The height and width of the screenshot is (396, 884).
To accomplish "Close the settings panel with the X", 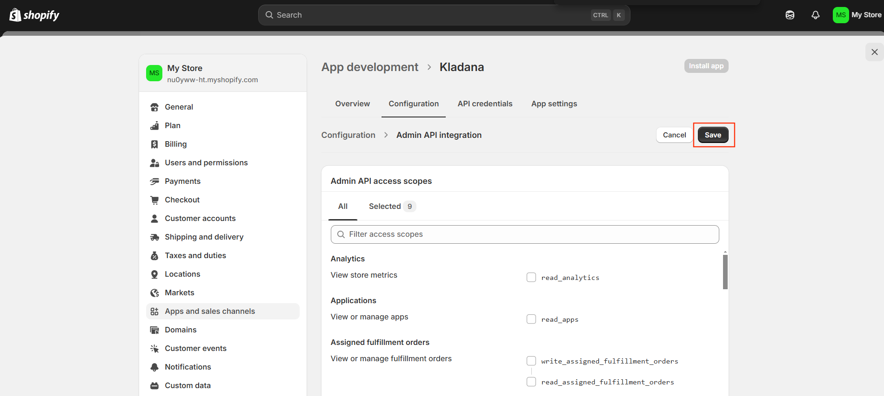I will tap(875, 52).
